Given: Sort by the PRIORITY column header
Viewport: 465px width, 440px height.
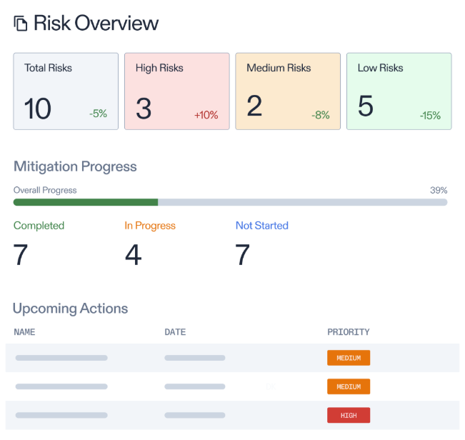Looking at the screenshot, I should click(349, 332).
